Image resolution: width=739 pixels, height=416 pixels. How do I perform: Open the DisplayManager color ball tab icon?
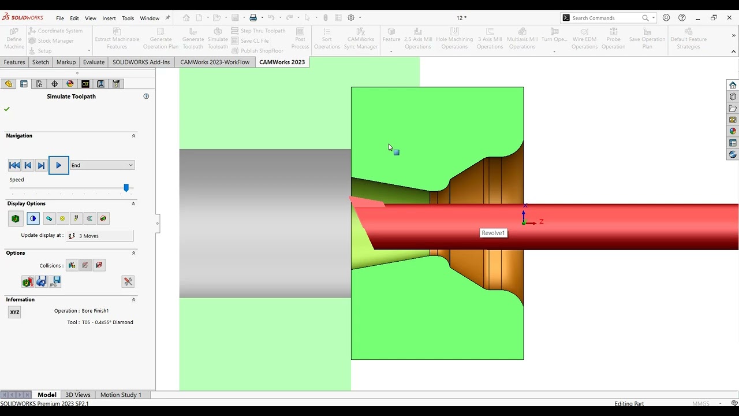pos(70,84)
